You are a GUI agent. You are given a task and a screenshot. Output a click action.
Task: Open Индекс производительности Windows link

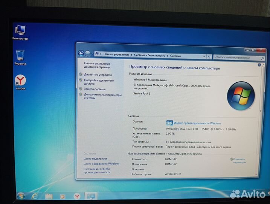197,123
